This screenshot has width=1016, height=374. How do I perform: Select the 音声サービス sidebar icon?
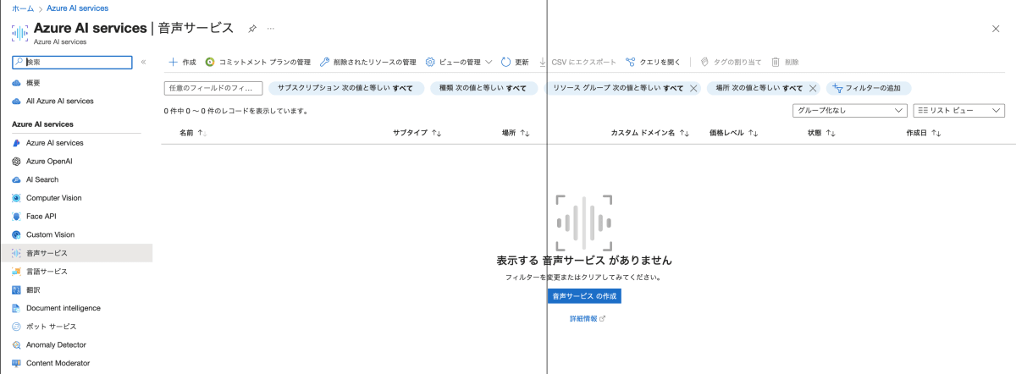click(x=17, y=253)
